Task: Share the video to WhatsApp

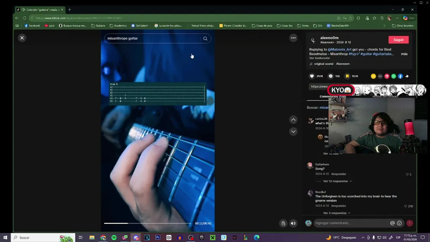Action: click(394, 76)
